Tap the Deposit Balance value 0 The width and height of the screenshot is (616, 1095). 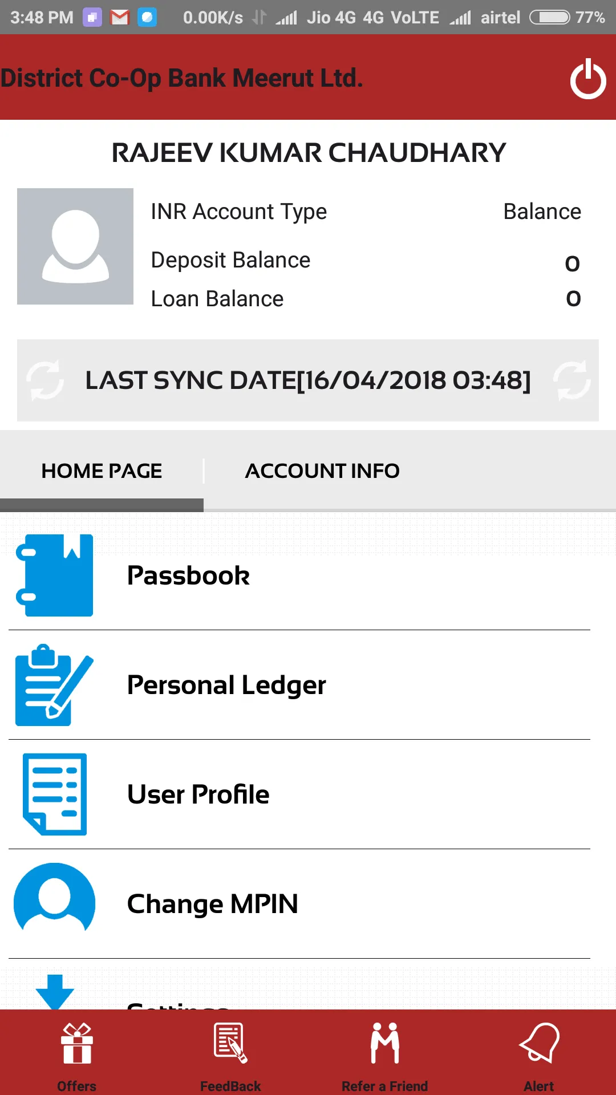[x=573, y=263]
